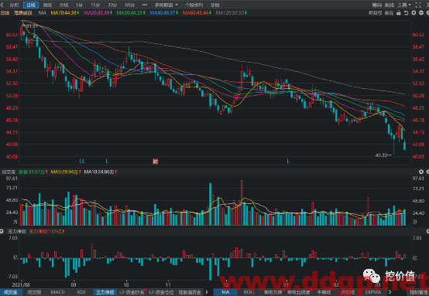Click the collapse arrow at top-left corner
429x296 pixels.
2,5
